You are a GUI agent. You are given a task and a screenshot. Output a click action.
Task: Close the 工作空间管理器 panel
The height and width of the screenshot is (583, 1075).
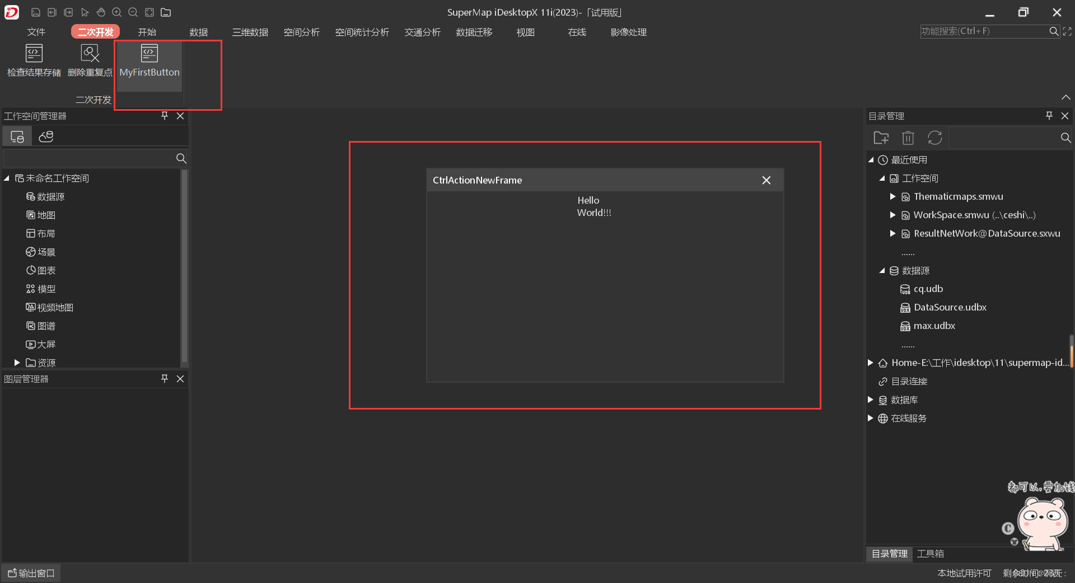(x=180, y=116)
